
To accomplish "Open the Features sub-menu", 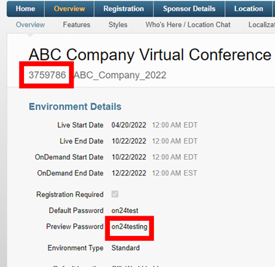I will point(77,25).
